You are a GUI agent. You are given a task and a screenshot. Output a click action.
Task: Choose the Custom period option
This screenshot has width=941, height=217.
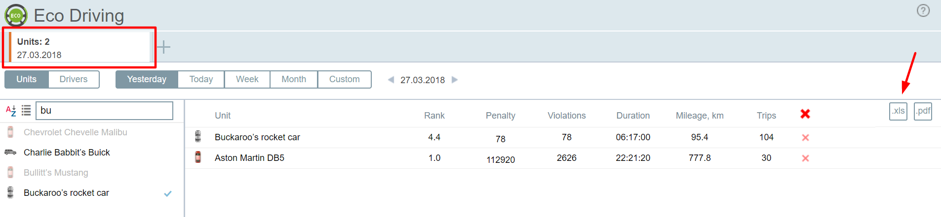click(344, 79)
